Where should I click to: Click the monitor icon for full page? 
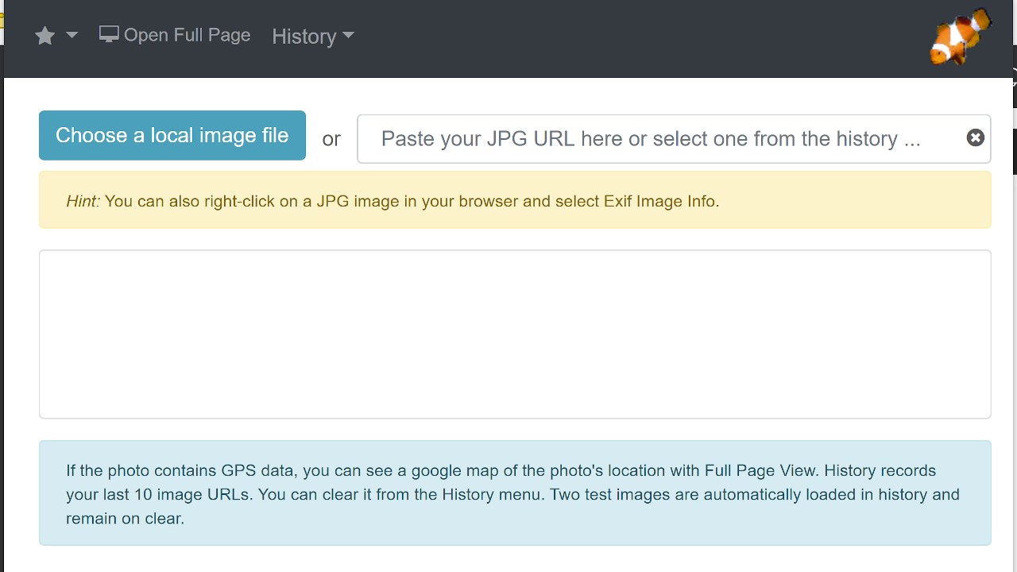tap(109, 34)
